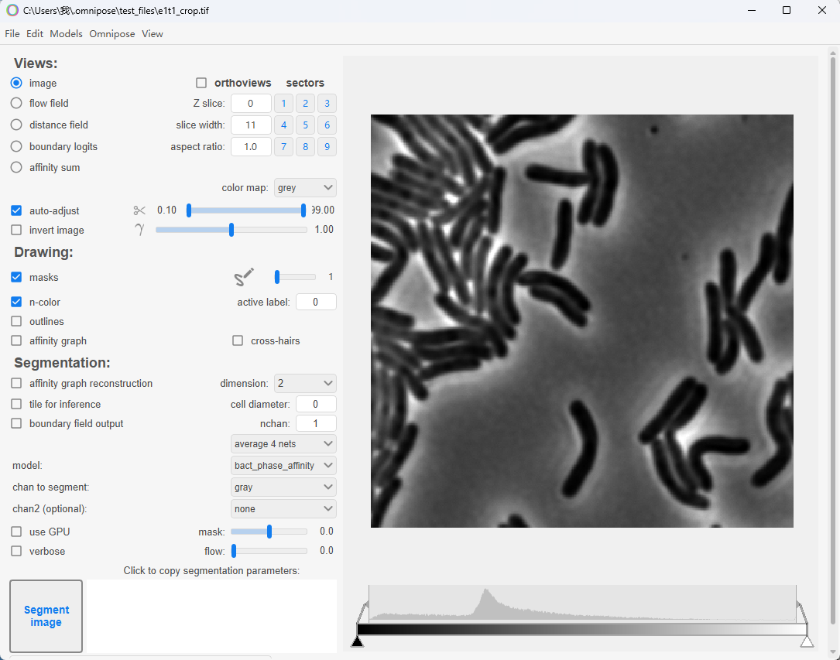Click the Segment image button

coord(46,616)
